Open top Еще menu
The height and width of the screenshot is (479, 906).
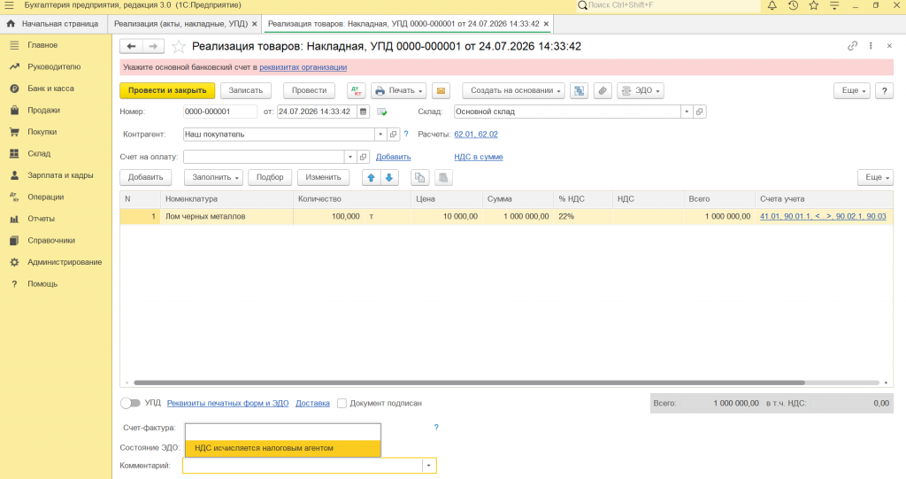[852, 91]
